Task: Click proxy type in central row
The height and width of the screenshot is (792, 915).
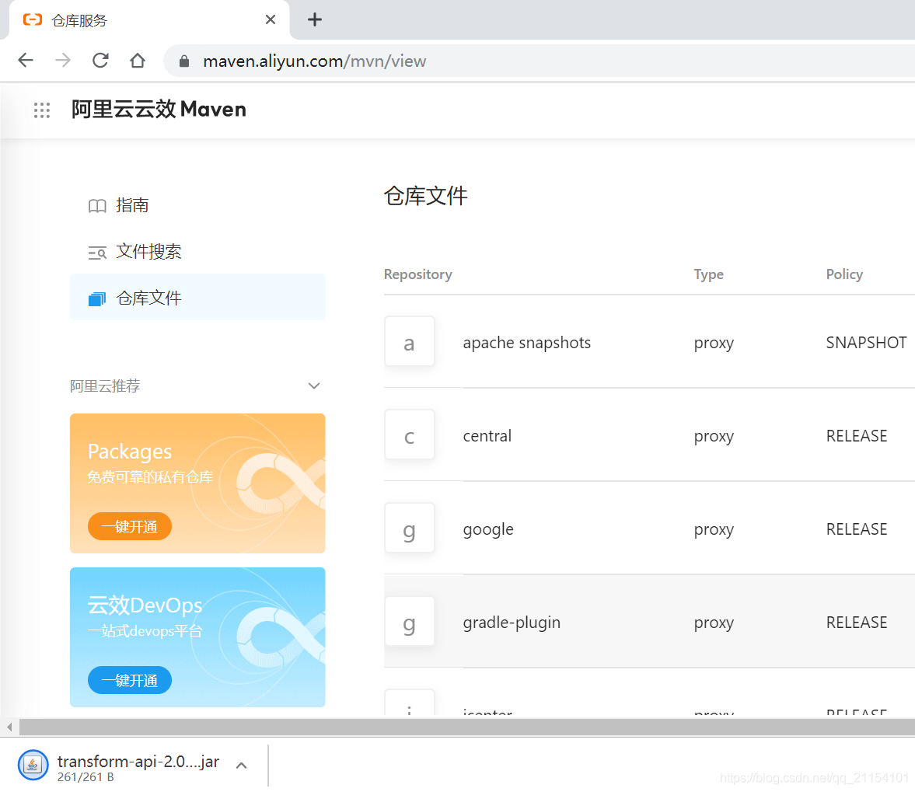Action: [714, 436]
